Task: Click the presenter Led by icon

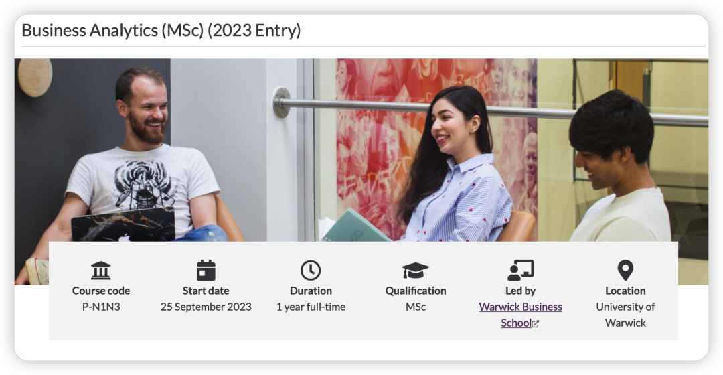Action: 521,271
